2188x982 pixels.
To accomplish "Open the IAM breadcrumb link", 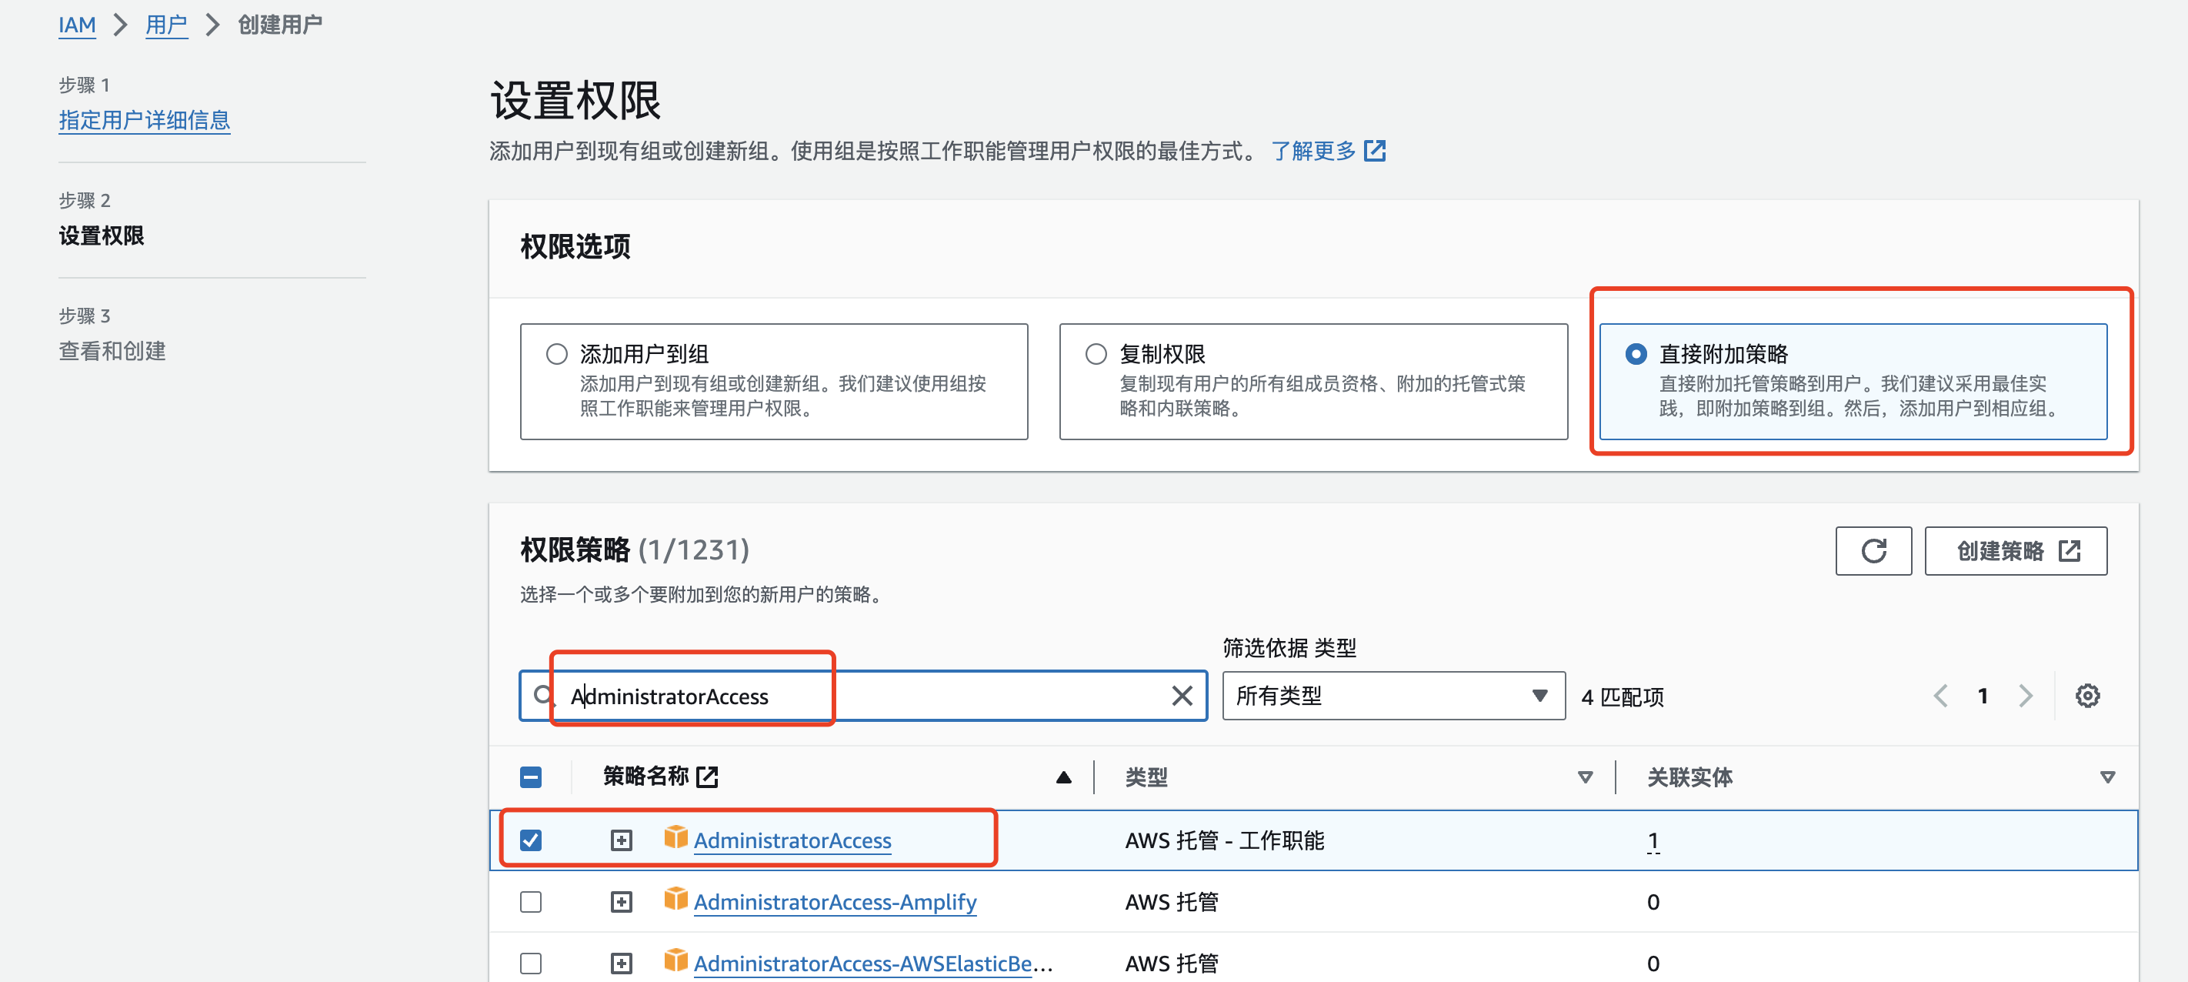I will click(x=76, y=25).
